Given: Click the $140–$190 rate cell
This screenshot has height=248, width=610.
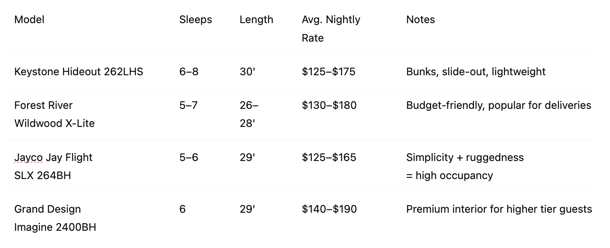Looking at the screenshot, I should coord(329,209).
